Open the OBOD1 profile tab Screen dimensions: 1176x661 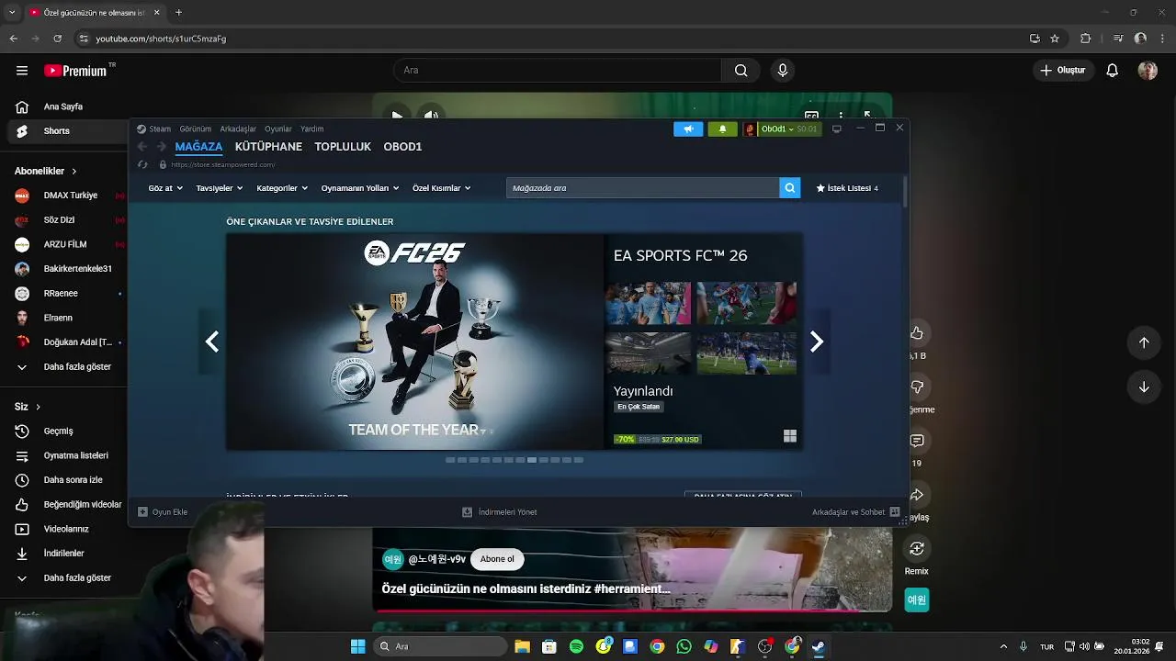(402, 147)
